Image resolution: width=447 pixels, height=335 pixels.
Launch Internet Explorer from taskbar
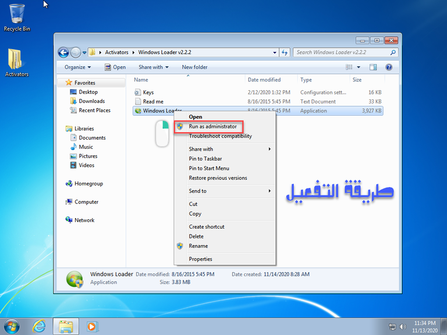(39, 326)
